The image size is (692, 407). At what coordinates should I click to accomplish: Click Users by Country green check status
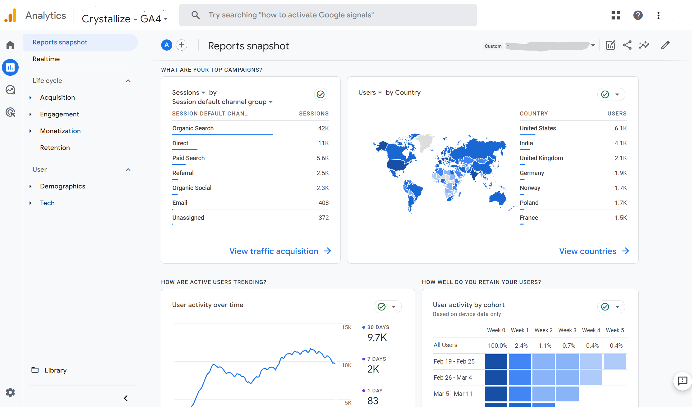[605, 94]
